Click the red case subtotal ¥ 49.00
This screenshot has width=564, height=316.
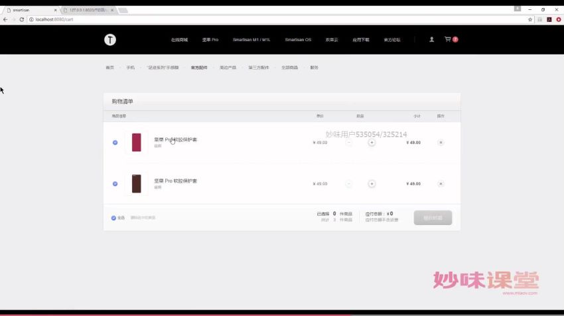click(413, 143)
